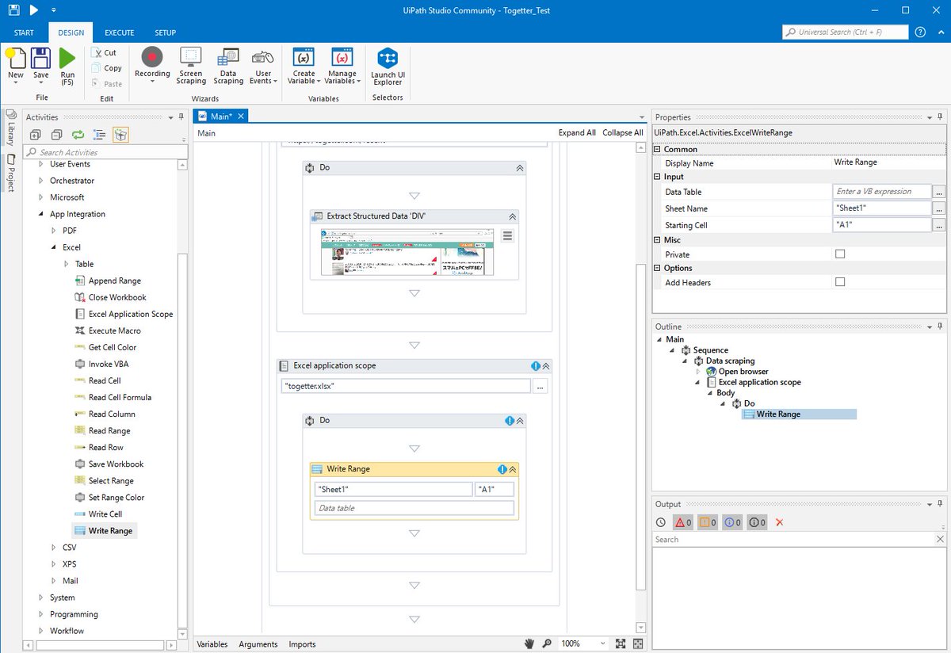Click the Data table field in Write Range
Screen dimensions: 951x653
click(x=414, y=508)
